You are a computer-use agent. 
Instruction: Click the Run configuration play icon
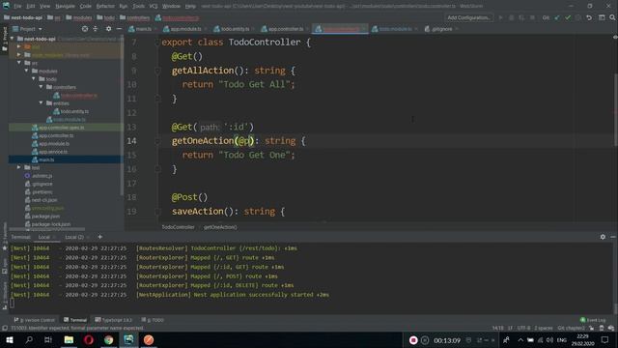coord(501,17)
